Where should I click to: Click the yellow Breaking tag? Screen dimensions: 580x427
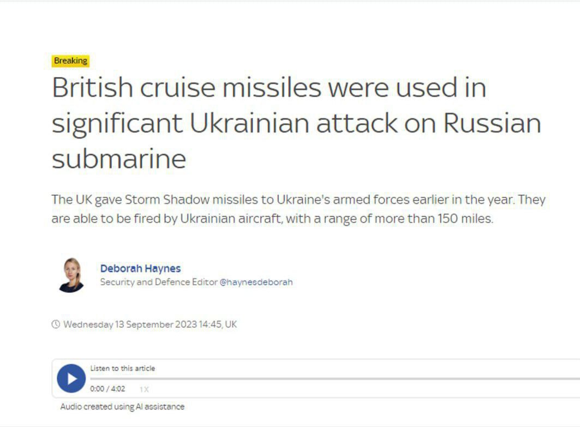point(70,61)
